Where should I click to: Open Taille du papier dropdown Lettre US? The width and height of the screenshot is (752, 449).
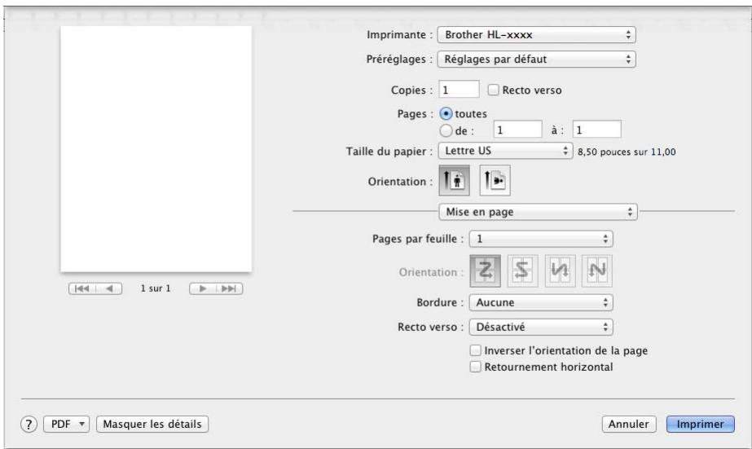[505, 151]
